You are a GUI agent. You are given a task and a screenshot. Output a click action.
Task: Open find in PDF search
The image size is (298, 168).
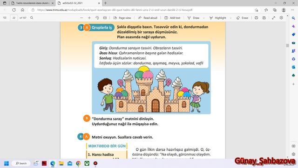pyautogui.click(x=32, y=18)
